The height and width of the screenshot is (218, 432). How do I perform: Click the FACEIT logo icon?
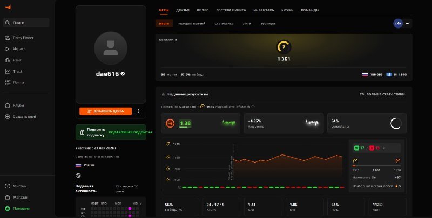(x=8, y=7)
